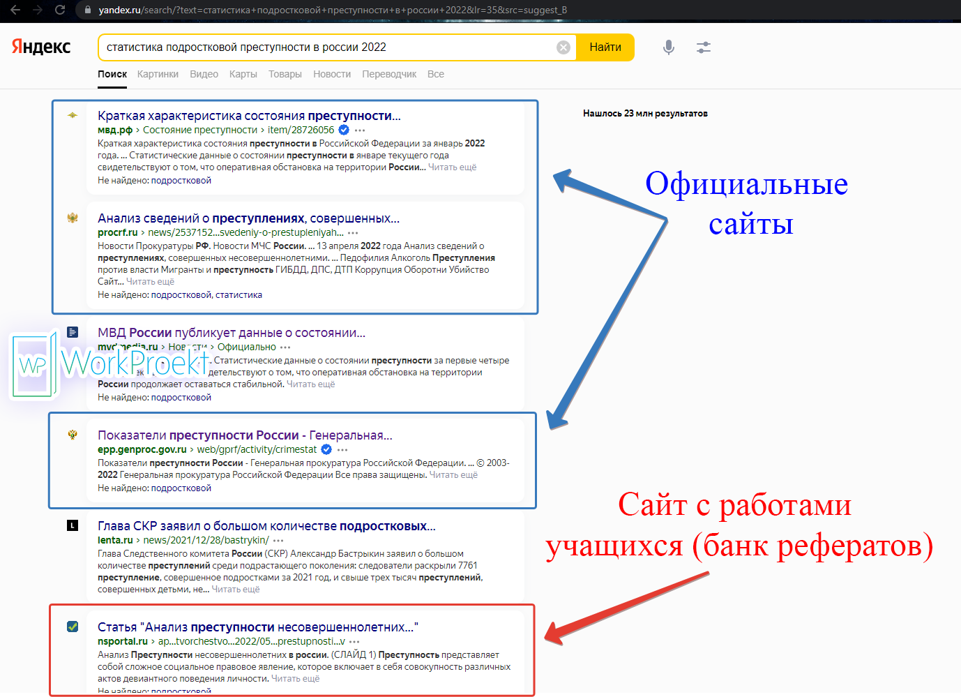
Task: Click inside the search query field
Action: point(314,47)
